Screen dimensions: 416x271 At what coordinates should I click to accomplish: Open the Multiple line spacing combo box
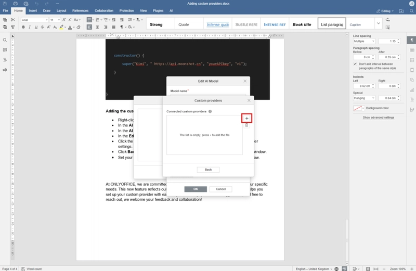(x=364, y=41)
